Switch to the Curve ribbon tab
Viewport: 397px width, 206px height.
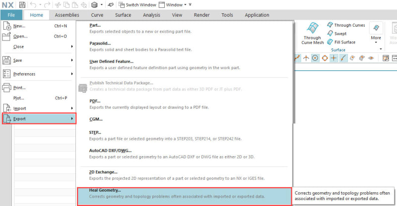(x=97, y=15)
